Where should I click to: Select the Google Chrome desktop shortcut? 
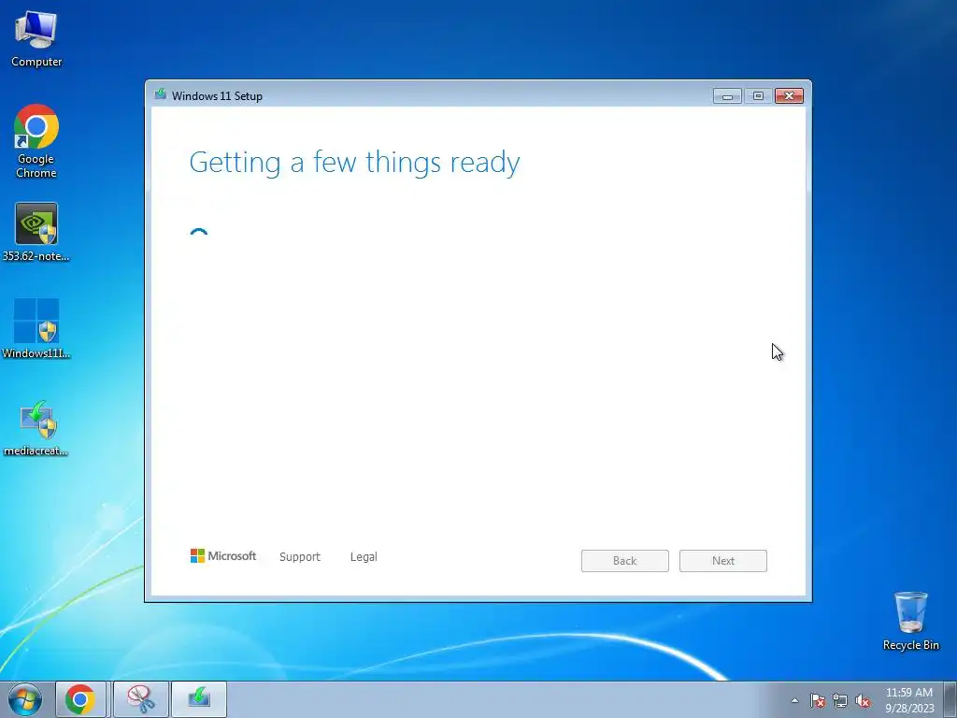click(36, 141)
